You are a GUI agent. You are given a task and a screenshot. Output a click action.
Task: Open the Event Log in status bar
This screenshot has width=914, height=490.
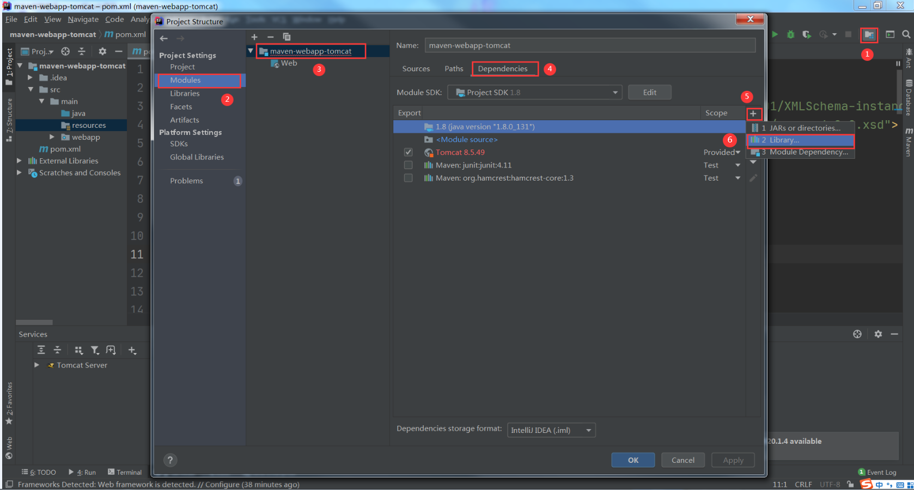pyautogui.click(x=877, y=472)
